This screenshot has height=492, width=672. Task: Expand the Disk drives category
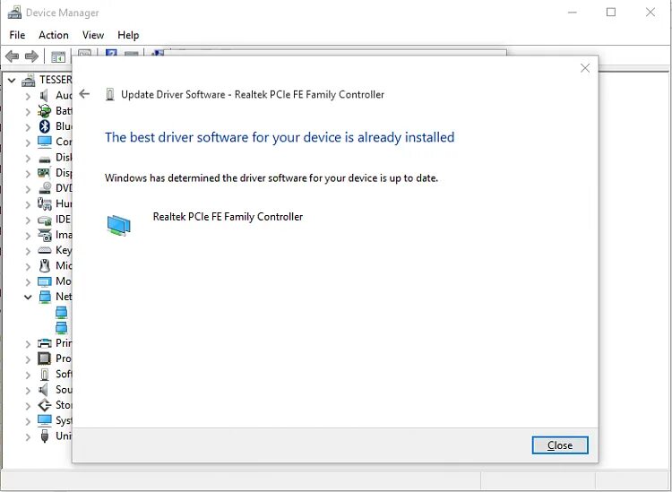28,158
